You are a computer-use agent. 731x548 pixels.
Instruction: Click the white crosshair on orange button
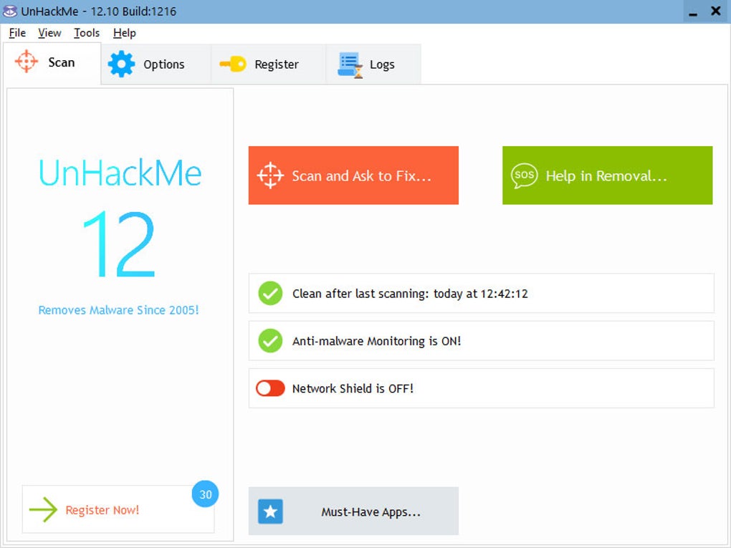tap(270, 176)
